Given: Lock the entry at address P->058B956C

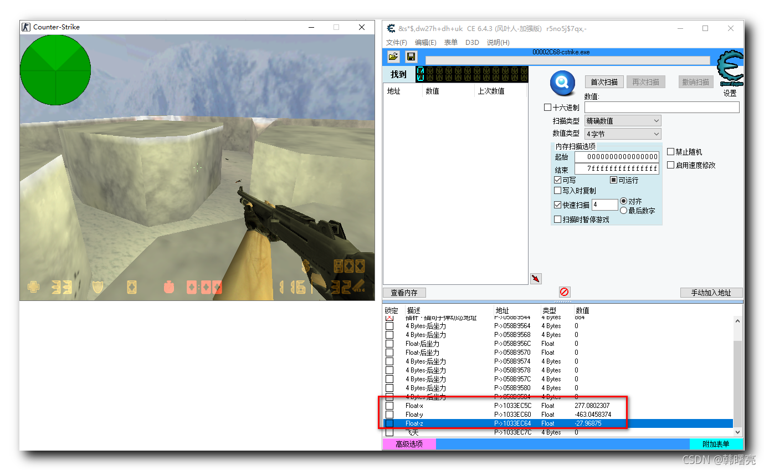Looking at the screenshot, I should pyautogui.click(x=389, y=344).
